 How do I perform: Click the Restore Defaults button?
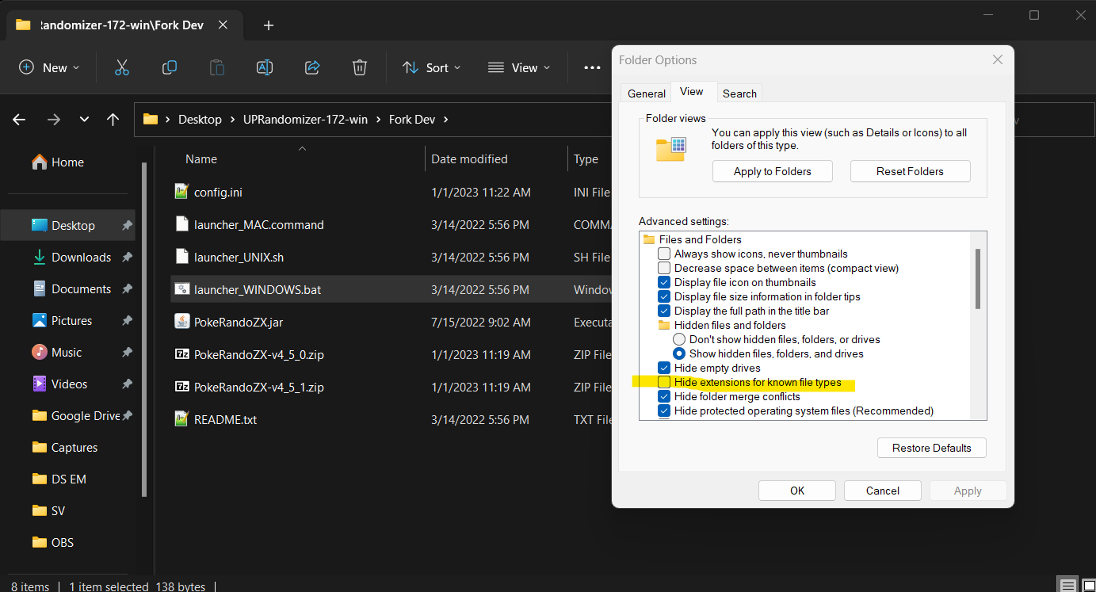click(x=931, y=448)
